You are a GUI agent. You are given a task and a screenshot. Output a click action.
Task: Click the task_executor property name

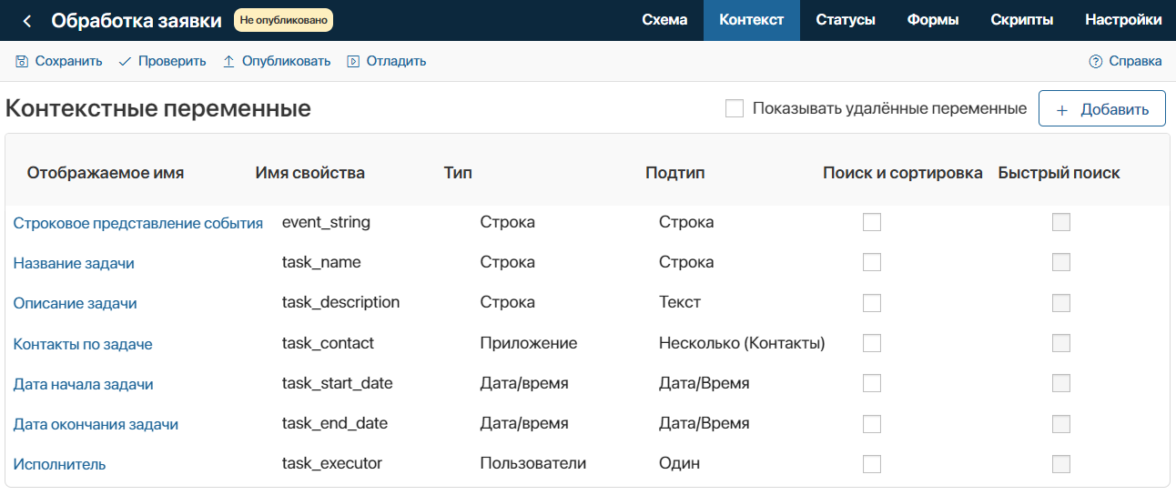[x=332, y=463]
